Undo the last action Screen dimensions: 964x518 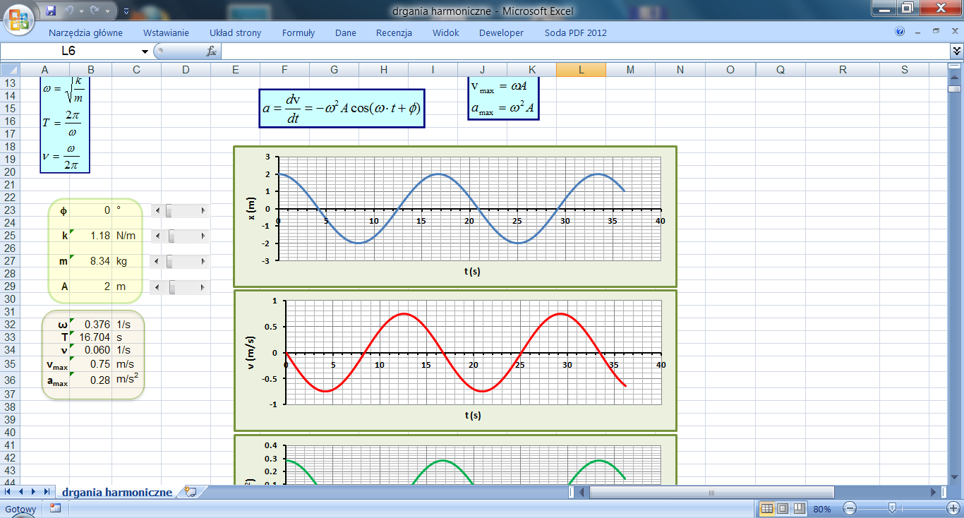coord(70,11)
